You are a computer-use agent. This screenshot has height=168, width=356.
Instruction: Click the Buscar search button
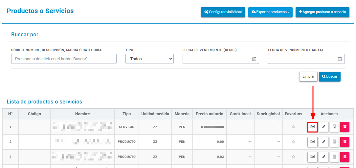330,77
